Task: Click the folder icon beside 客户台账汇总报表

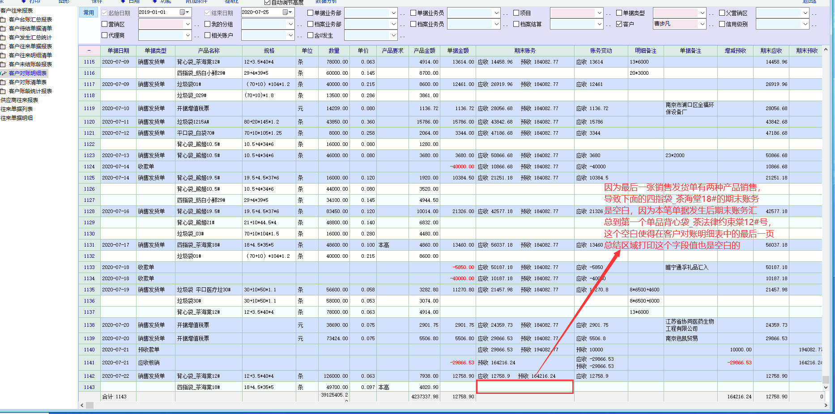Action: point(3,20)
